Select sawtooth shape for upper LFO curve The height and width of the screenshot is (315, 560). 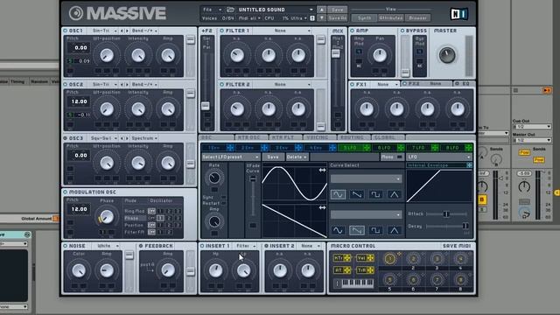(356, 194)
